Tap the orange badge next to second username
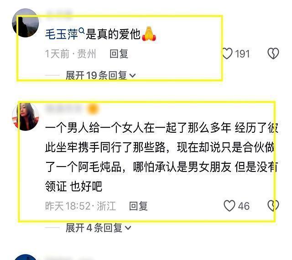292x260 pixels. click(x=93, y=109)
